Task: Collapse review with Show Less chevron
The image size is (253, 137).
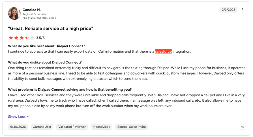Action: (28, 117)
